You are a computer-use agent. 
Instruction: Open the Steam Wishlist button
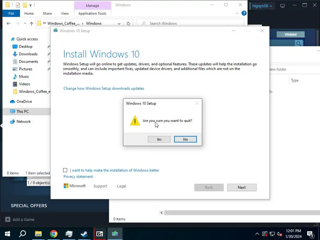coord(291,34)
